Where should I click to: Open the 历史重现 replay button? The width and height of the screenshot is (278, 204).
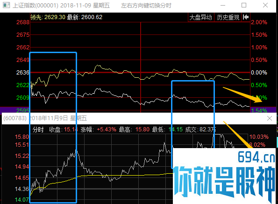(228, 17)
